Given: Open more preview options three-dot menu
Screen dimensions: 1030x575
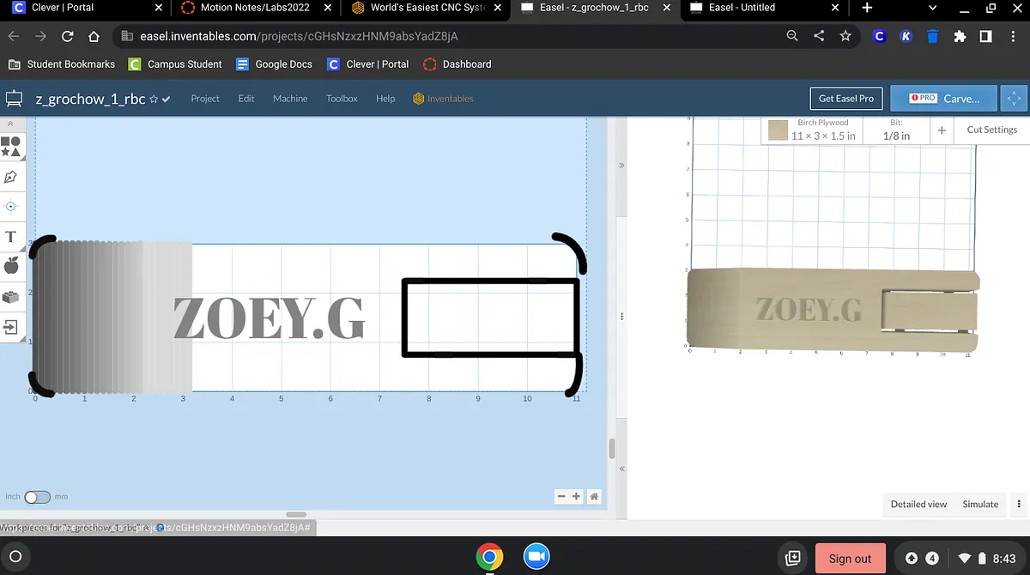Looking at the screenshot, I should pyautogui.click(x=1019, y=504).
